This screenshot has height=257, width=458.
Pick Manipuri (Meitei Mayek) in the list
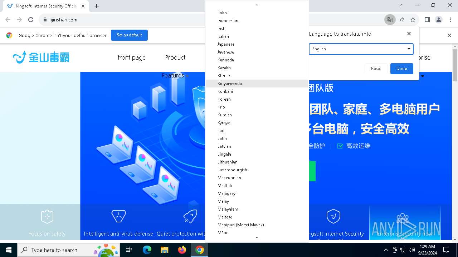(257, 225)
